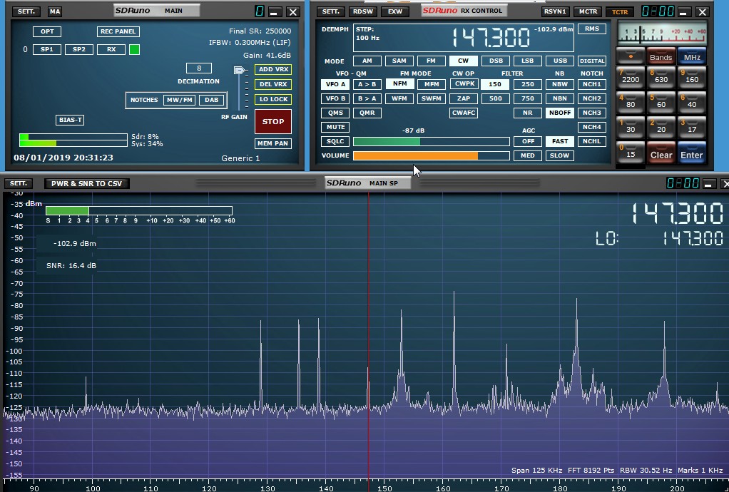Set the CW filter to 150 Hz
Image resolution: width=729 pixels, height=492 pixels.
click(x=495, y=84)
